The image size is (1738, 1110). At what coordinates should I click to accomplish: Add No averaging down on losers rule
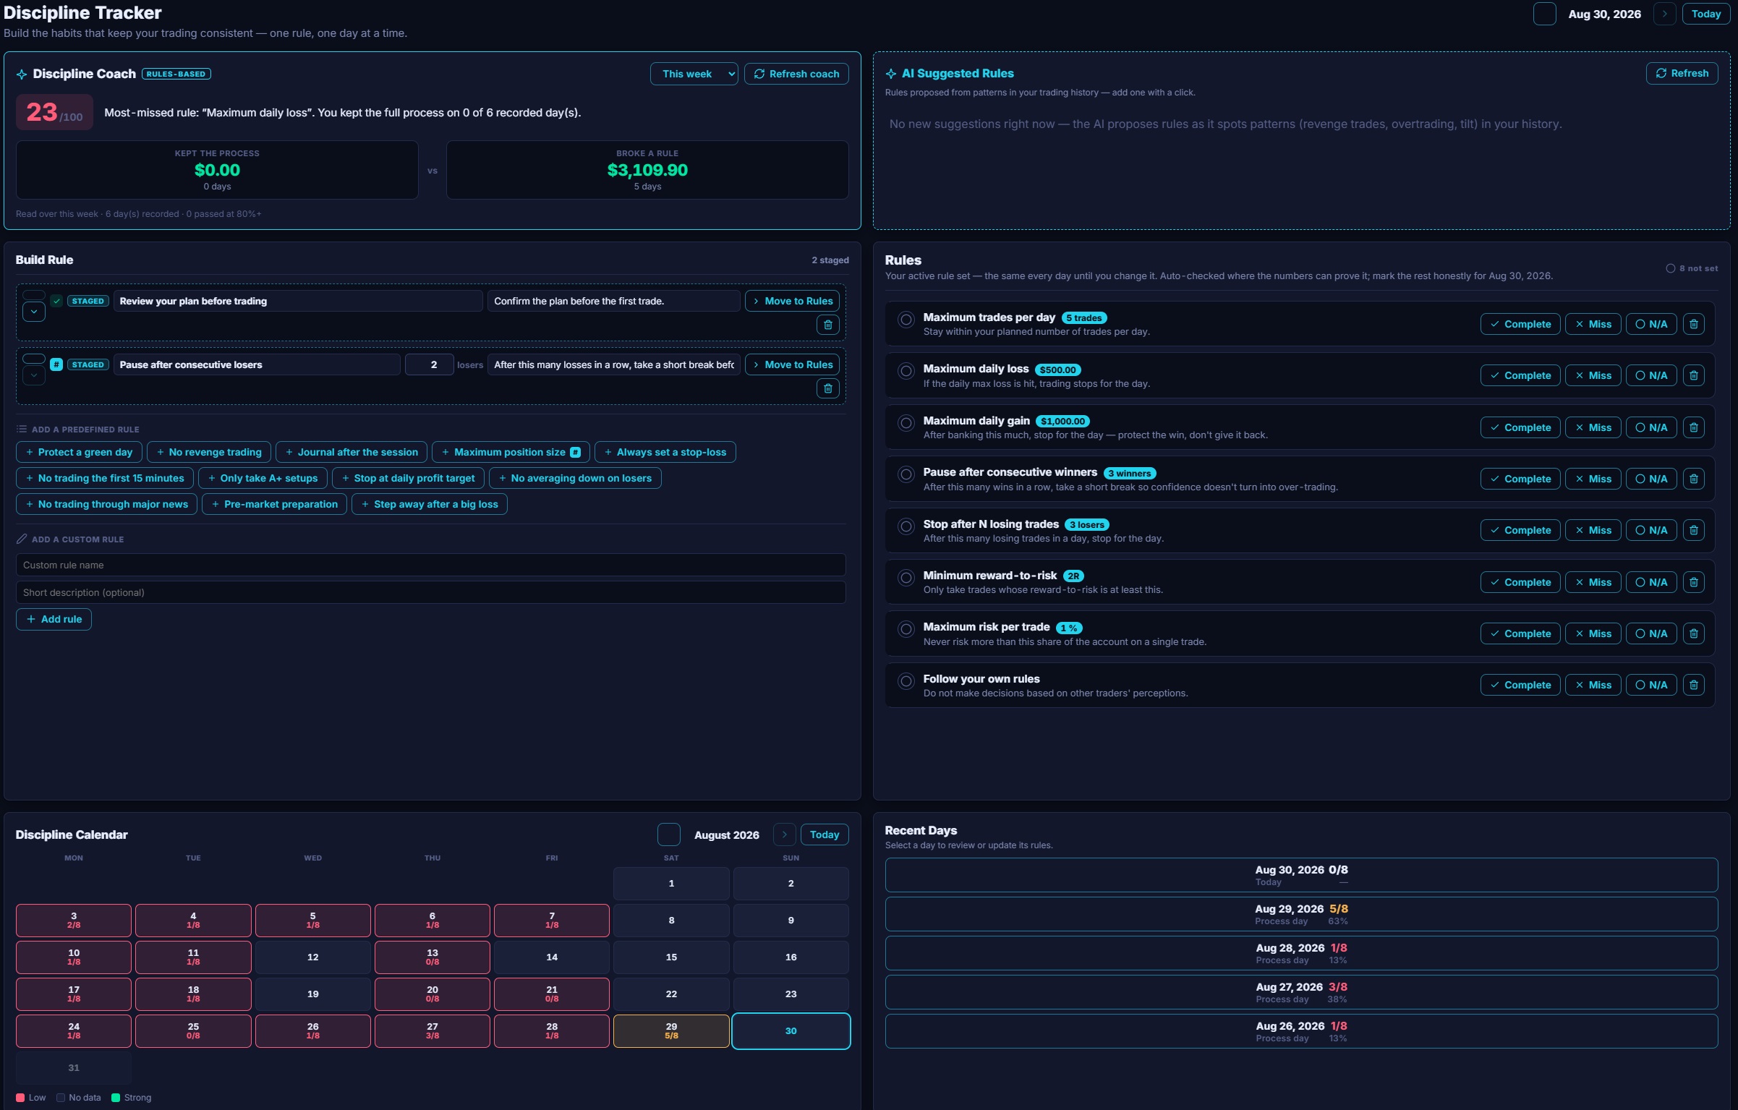(575, 478)
